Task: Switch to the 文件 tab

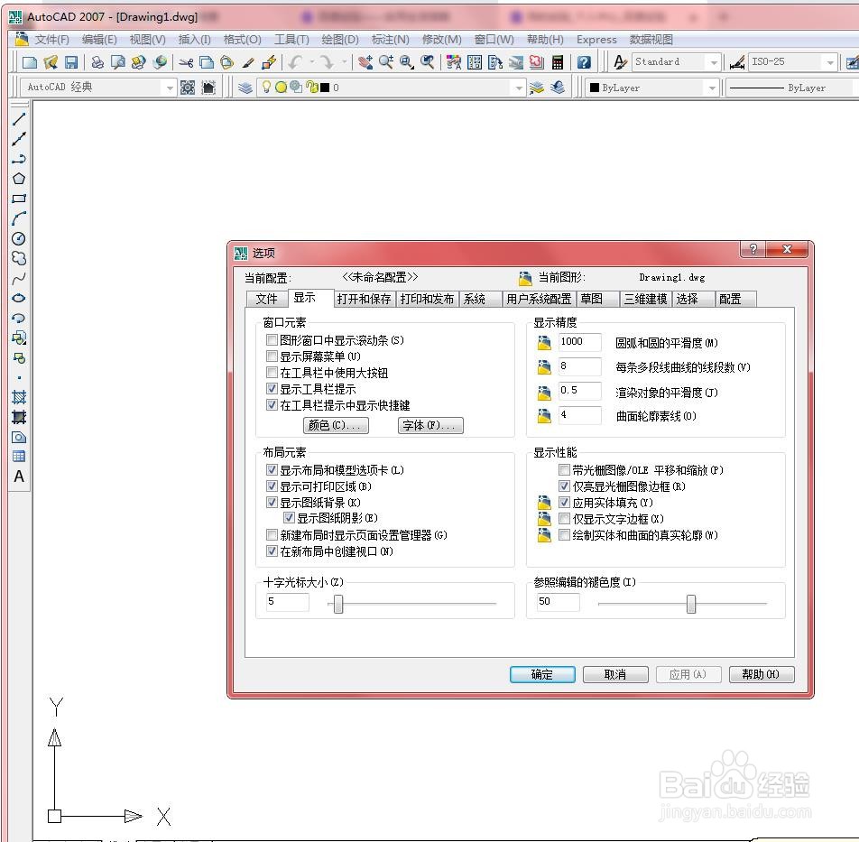Action: click(x=267, y=299)
